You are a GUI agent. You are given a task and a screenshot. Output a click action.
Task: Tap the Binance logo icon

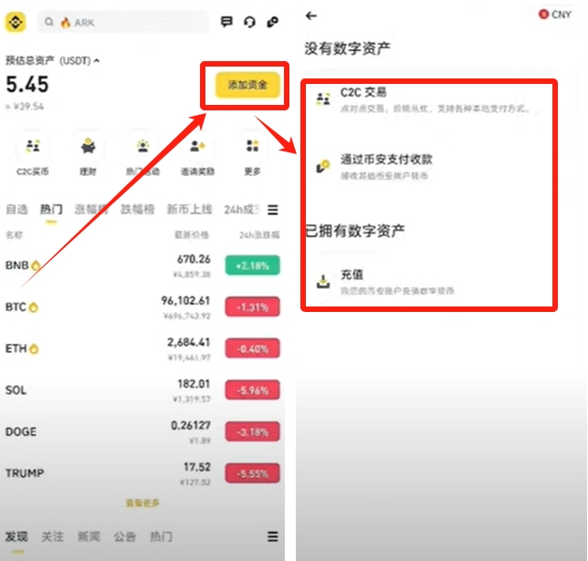pos(16,23)
